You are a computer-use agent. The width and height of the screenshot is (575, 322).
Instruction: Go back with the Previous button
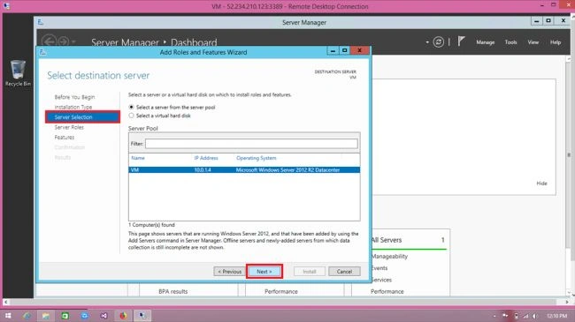(230, 272)
